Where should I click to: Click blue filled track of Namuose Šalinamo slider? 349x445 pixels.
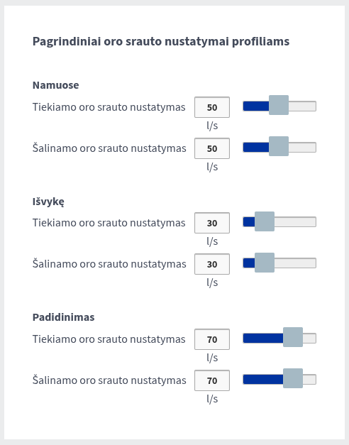click(x=256, y=148)
